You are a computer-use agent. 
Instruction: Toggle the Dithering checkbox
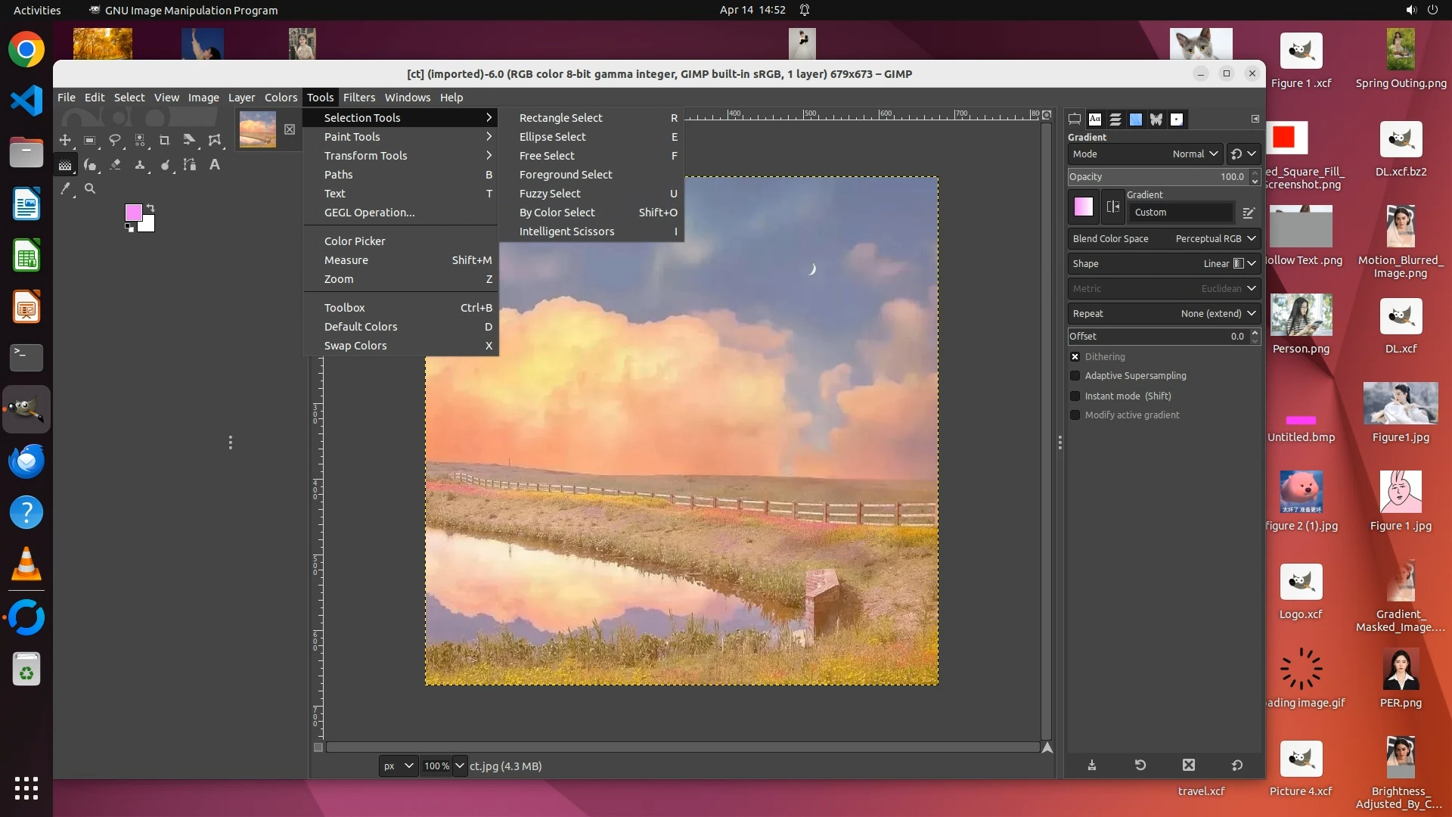pyautogui.click(x=1075, y=356)
